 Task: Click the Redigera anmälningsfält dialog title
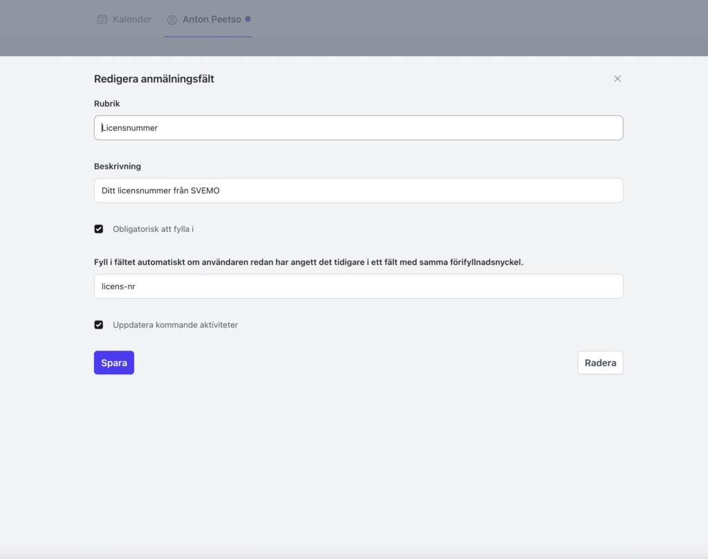point(154,79)
